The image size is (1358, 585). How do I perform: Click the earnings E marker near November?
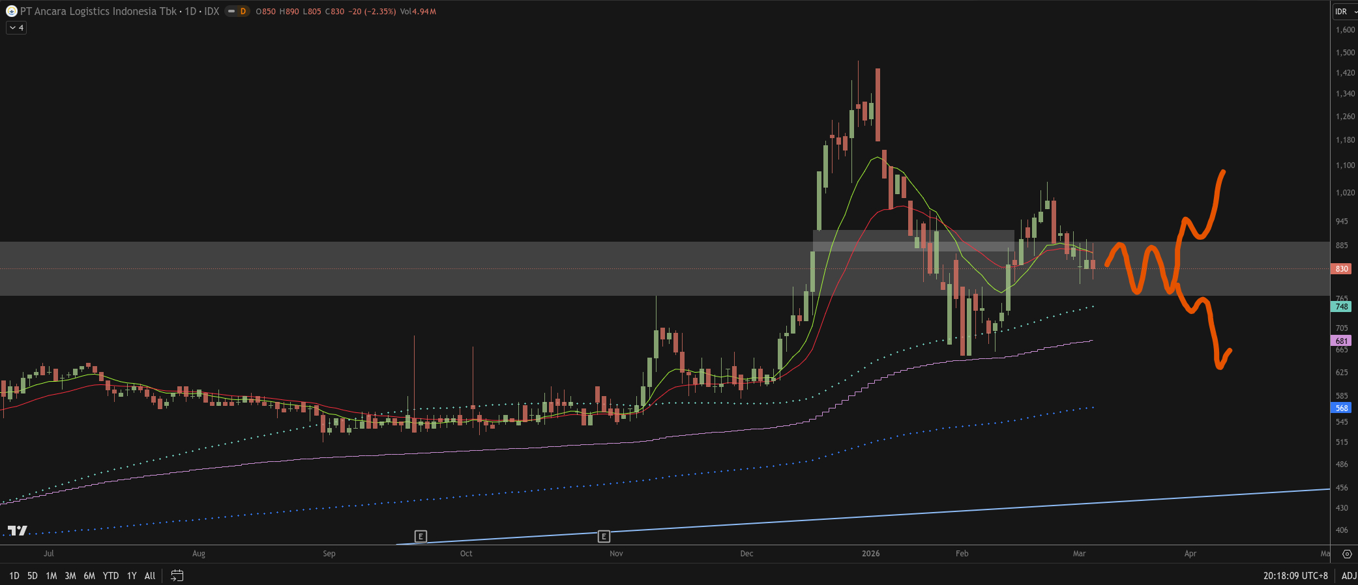tap(604, 536)
